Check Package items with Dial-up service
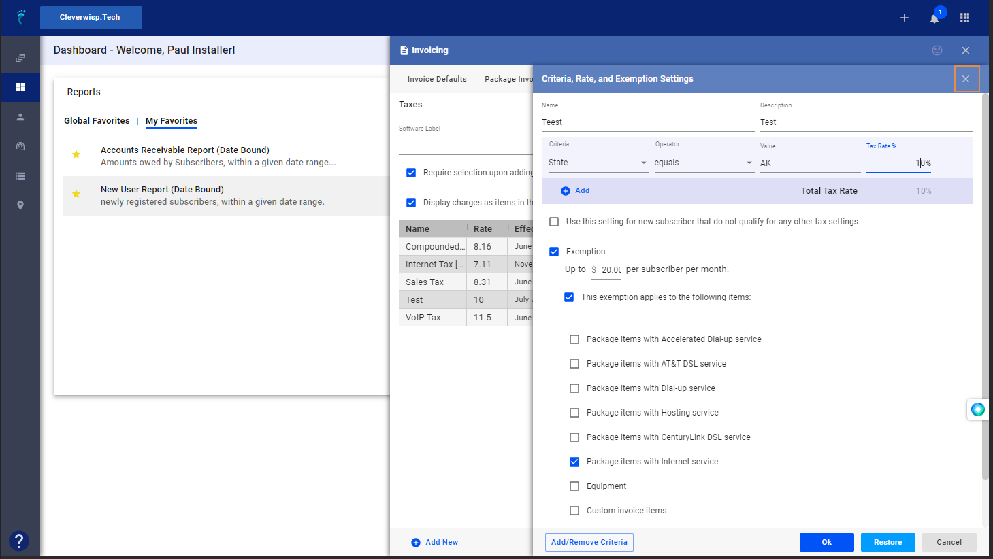The height and width of the screenshot is (559, 993). pyautogui.click(x=574, y=388)
